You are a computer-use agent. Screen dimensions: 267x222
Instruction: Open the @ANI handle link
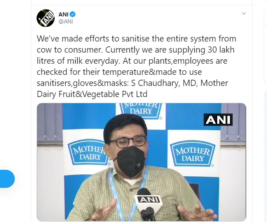point(66,22)
